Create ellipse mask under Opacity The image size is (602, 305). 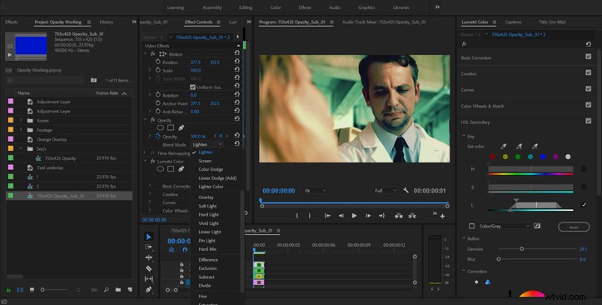click(x=160, y=127)
